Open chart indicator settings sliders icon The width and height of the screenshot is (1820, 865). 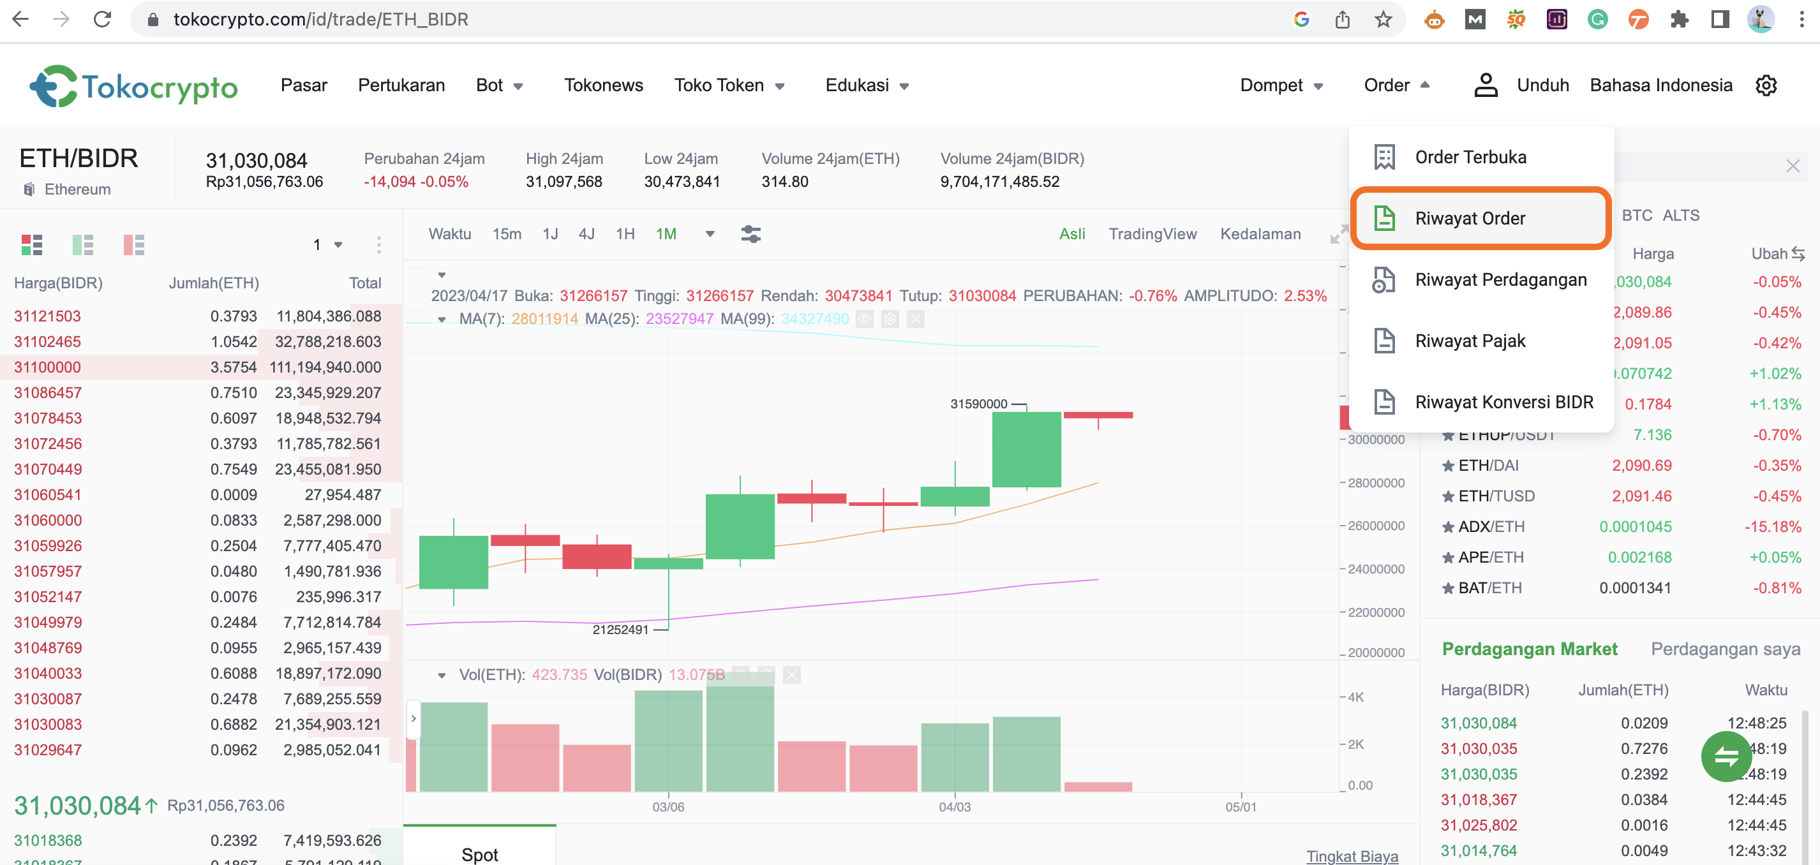coord(750,233)
